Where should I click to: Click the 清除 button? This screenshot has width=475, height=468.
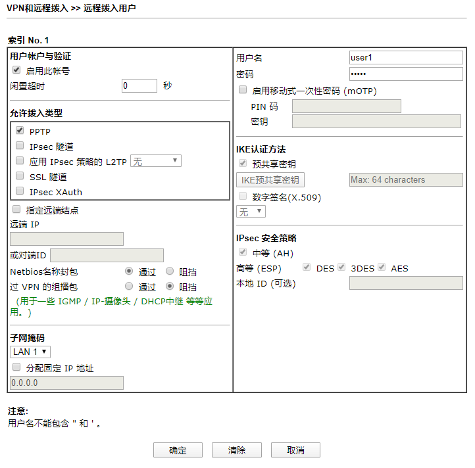(237, 450)
